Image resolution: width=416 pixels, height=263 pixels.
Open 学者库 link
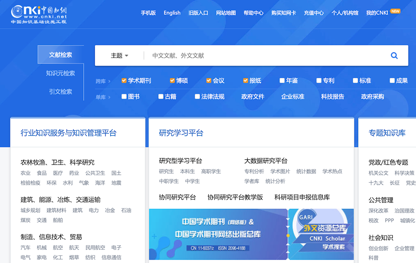(252, 181)
